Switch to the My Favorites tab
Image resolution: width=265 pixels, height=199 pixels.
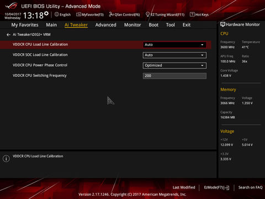[x=25, y=25]
